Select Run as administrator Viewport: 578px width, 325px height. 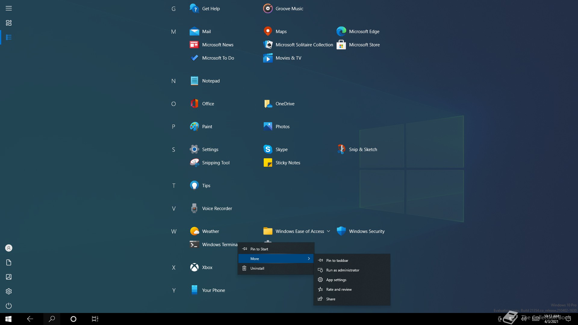point(352,270)
